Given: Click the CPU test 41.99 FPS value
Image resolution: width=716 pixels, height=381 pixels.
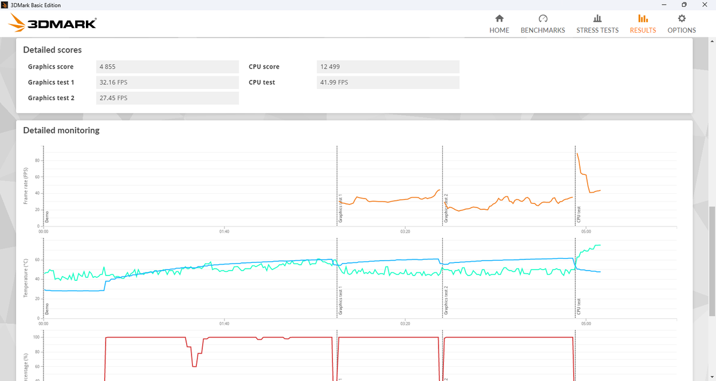Looking at the screenshot, I should click(388, 82).
